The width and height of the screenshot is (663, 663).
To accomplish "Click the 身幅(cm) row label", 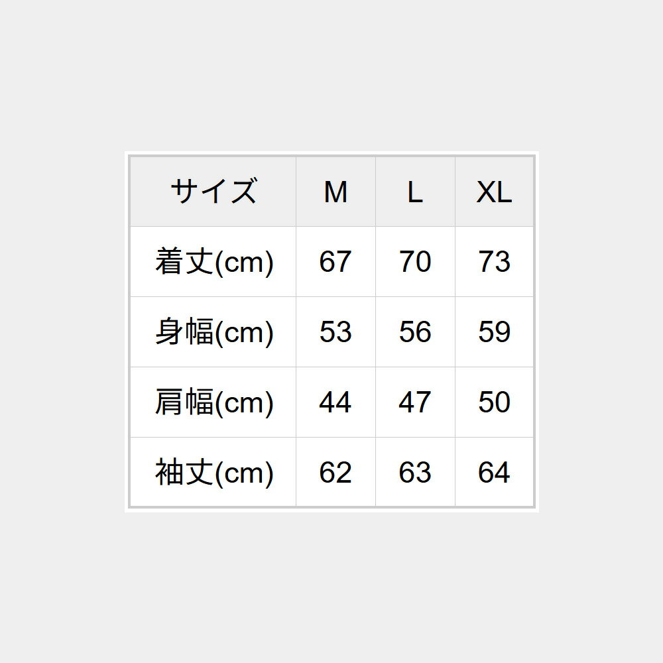I will pyautogui.click(x=213, y=332).
